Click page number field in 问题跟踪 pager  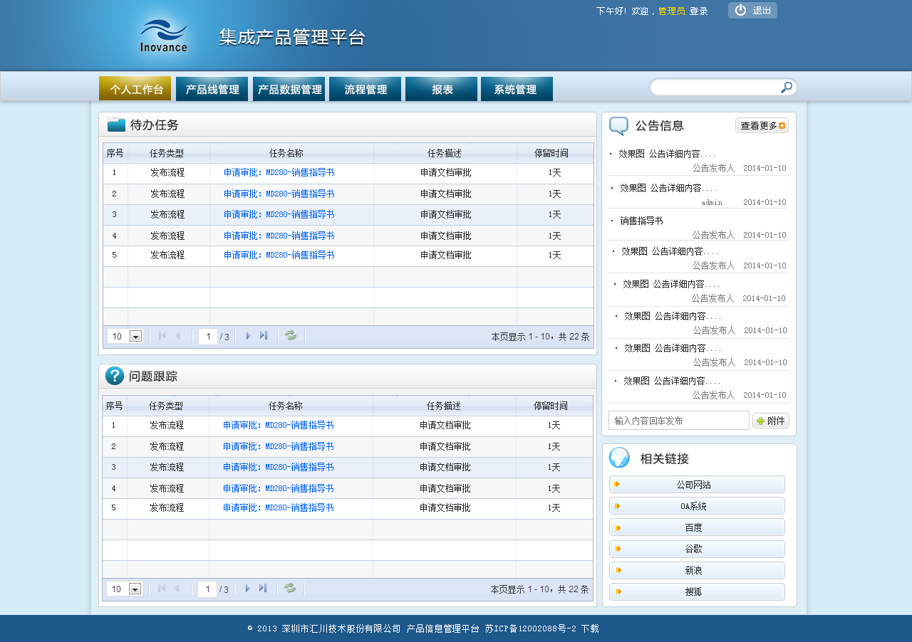click(x=207, y=589)
